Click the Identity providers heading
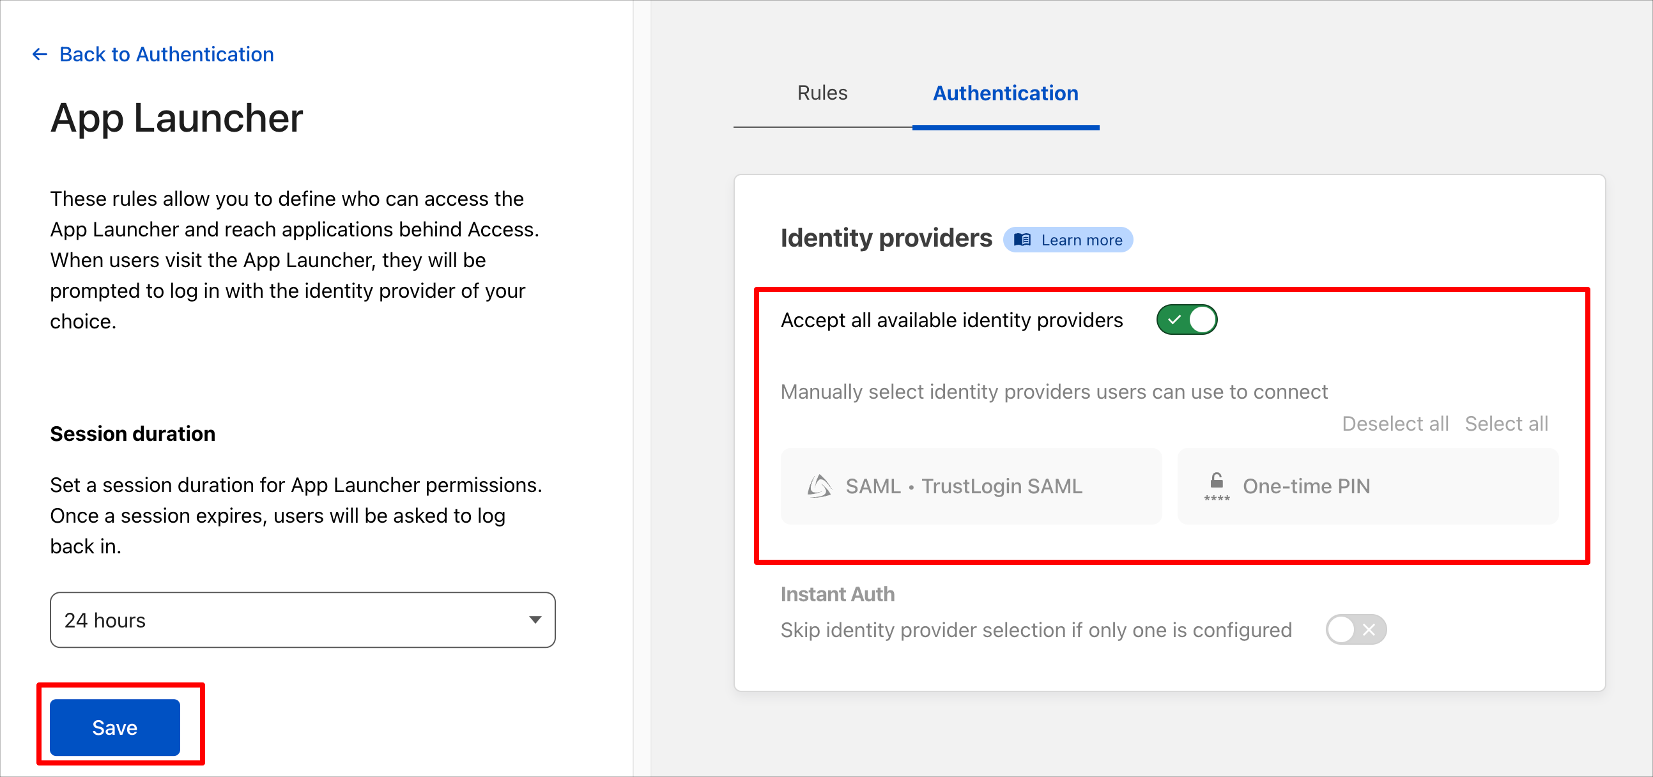1653x777 pixels. [886, 238]
